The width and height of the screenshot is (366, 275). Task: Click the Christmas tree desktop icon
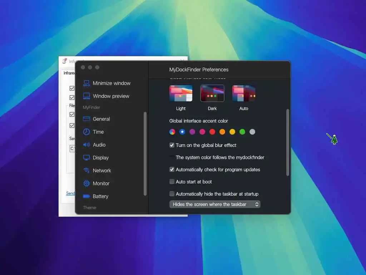(x=335, y=140)
